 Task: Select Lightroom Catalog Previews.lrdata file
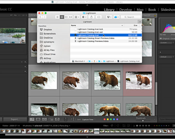106,41
